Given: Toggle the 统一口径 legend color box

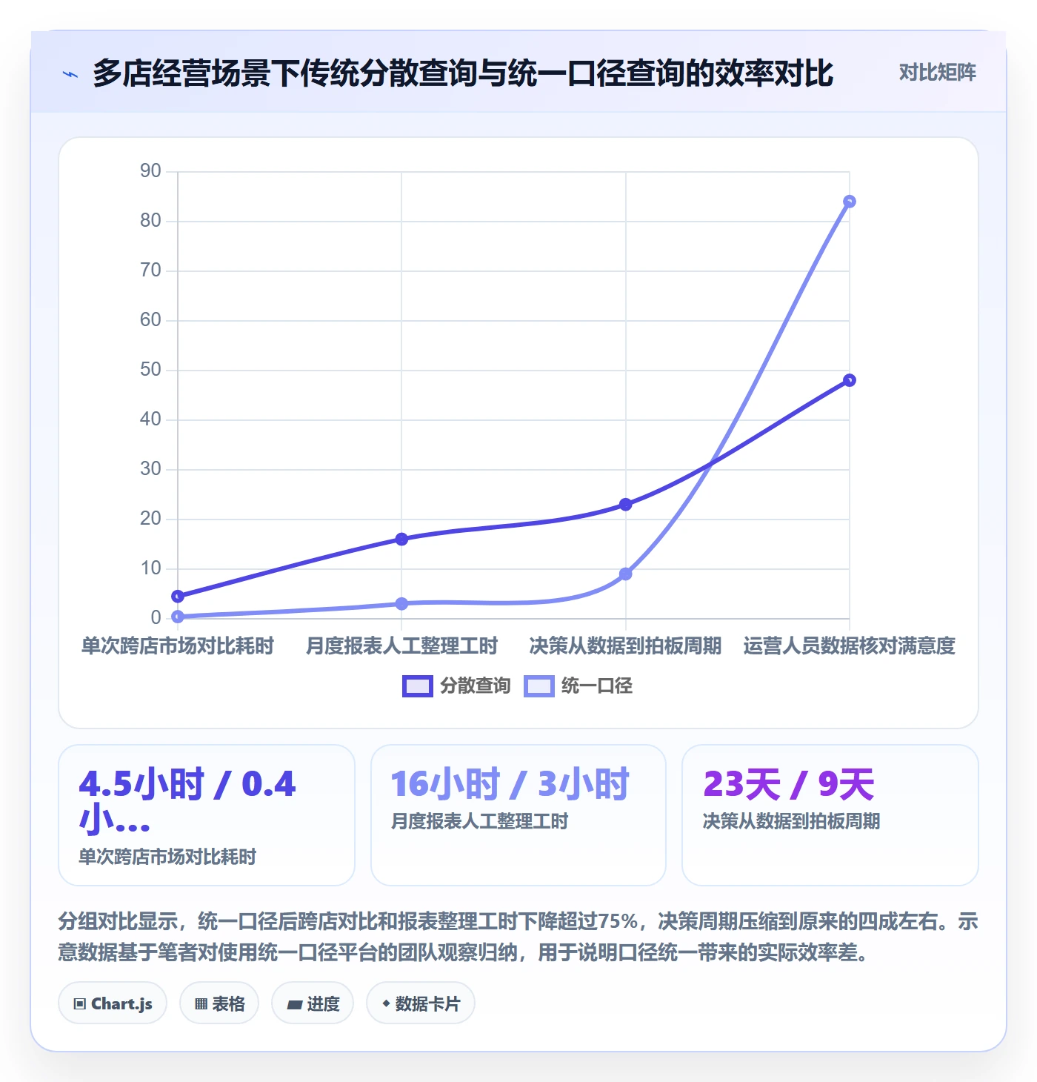Looking at the screenshot, I should [x=538, y=686].
